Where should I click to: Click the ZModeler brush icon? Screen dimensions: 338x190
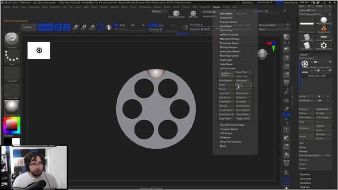193,14
